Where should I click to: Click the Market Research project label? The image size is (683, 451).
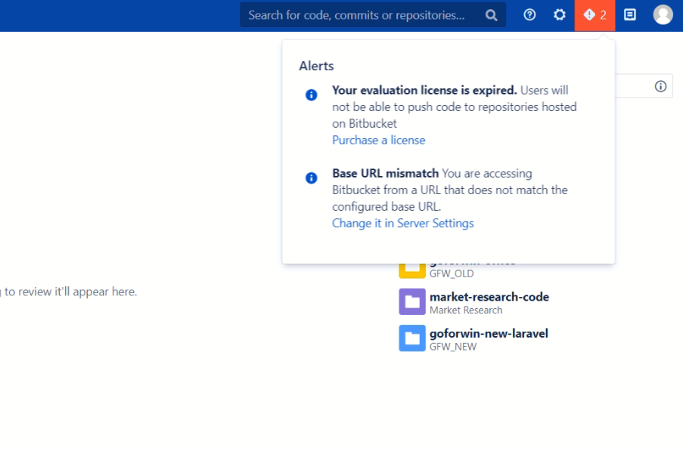click(466, 310)
